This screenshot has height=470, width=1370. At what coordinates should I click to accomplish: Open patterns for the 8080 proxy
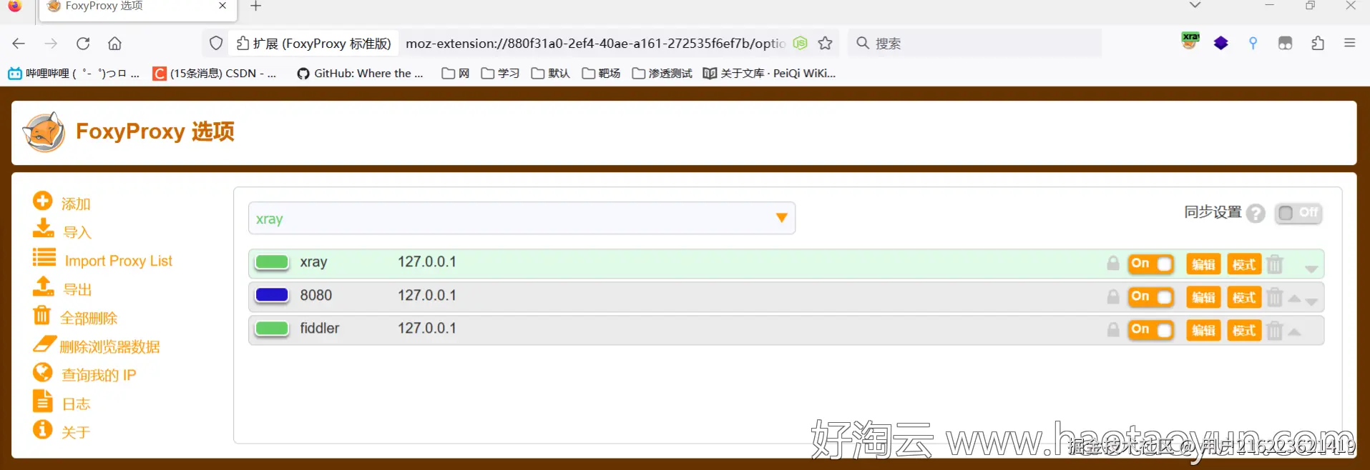point(1244,297)
